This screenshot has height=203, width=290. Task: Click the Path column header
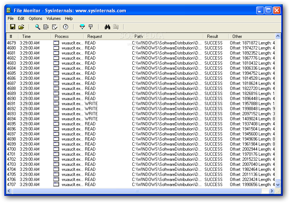click(x=167, y=36)
